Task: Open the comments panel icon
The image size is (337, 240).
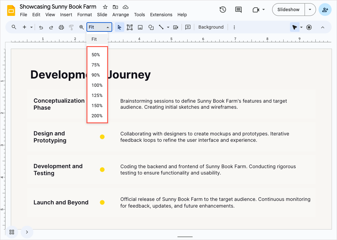Action: [x=238, y=10]
